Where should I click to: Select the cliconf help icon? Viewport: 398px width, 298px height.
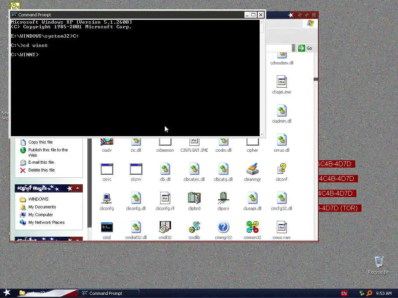pos(281,169)
